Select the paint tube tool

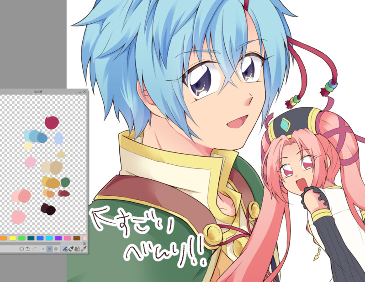point(71,249)
